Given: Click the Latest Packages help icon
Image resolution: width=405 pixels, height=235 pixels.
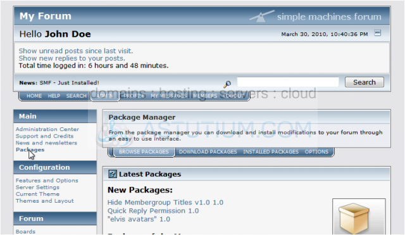Looking at the screenshot, I should 113,174.
